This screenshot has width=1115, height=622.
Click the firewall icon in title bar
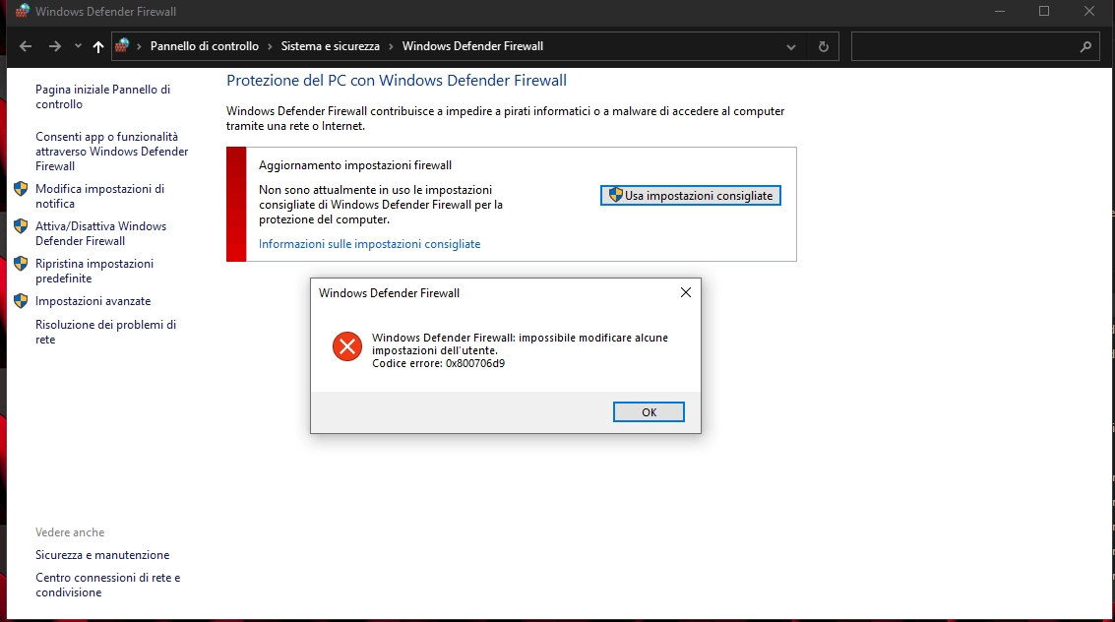click(22, 11)
